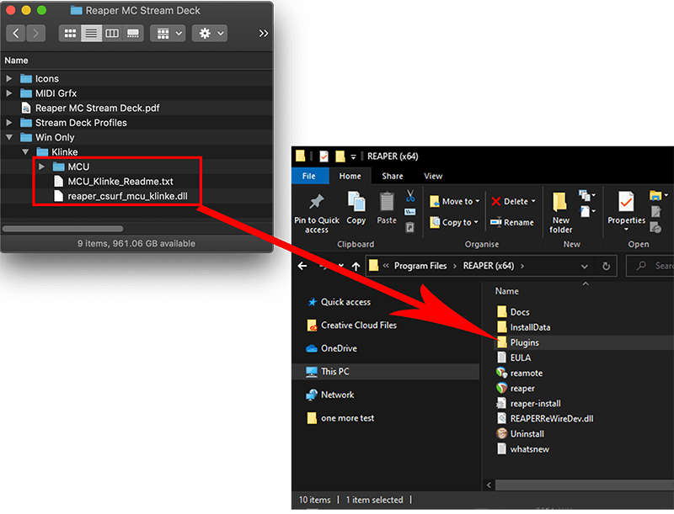Select the Docs folder

pyautogui.click(x=513, y=312)
